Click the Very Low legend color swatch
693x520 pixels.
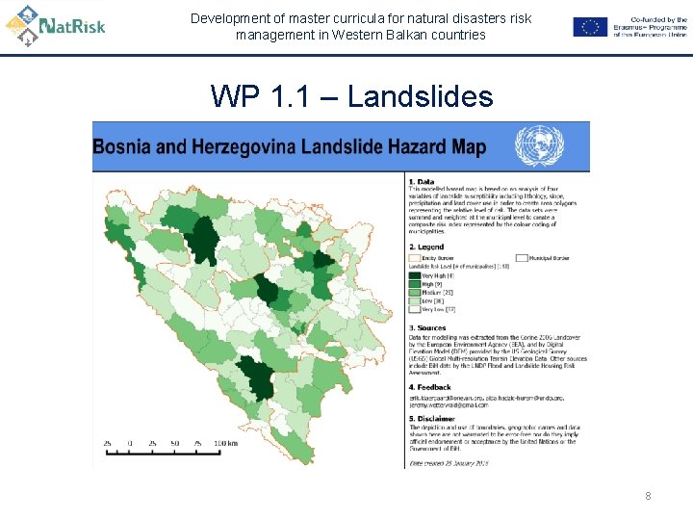coord(415,309)
